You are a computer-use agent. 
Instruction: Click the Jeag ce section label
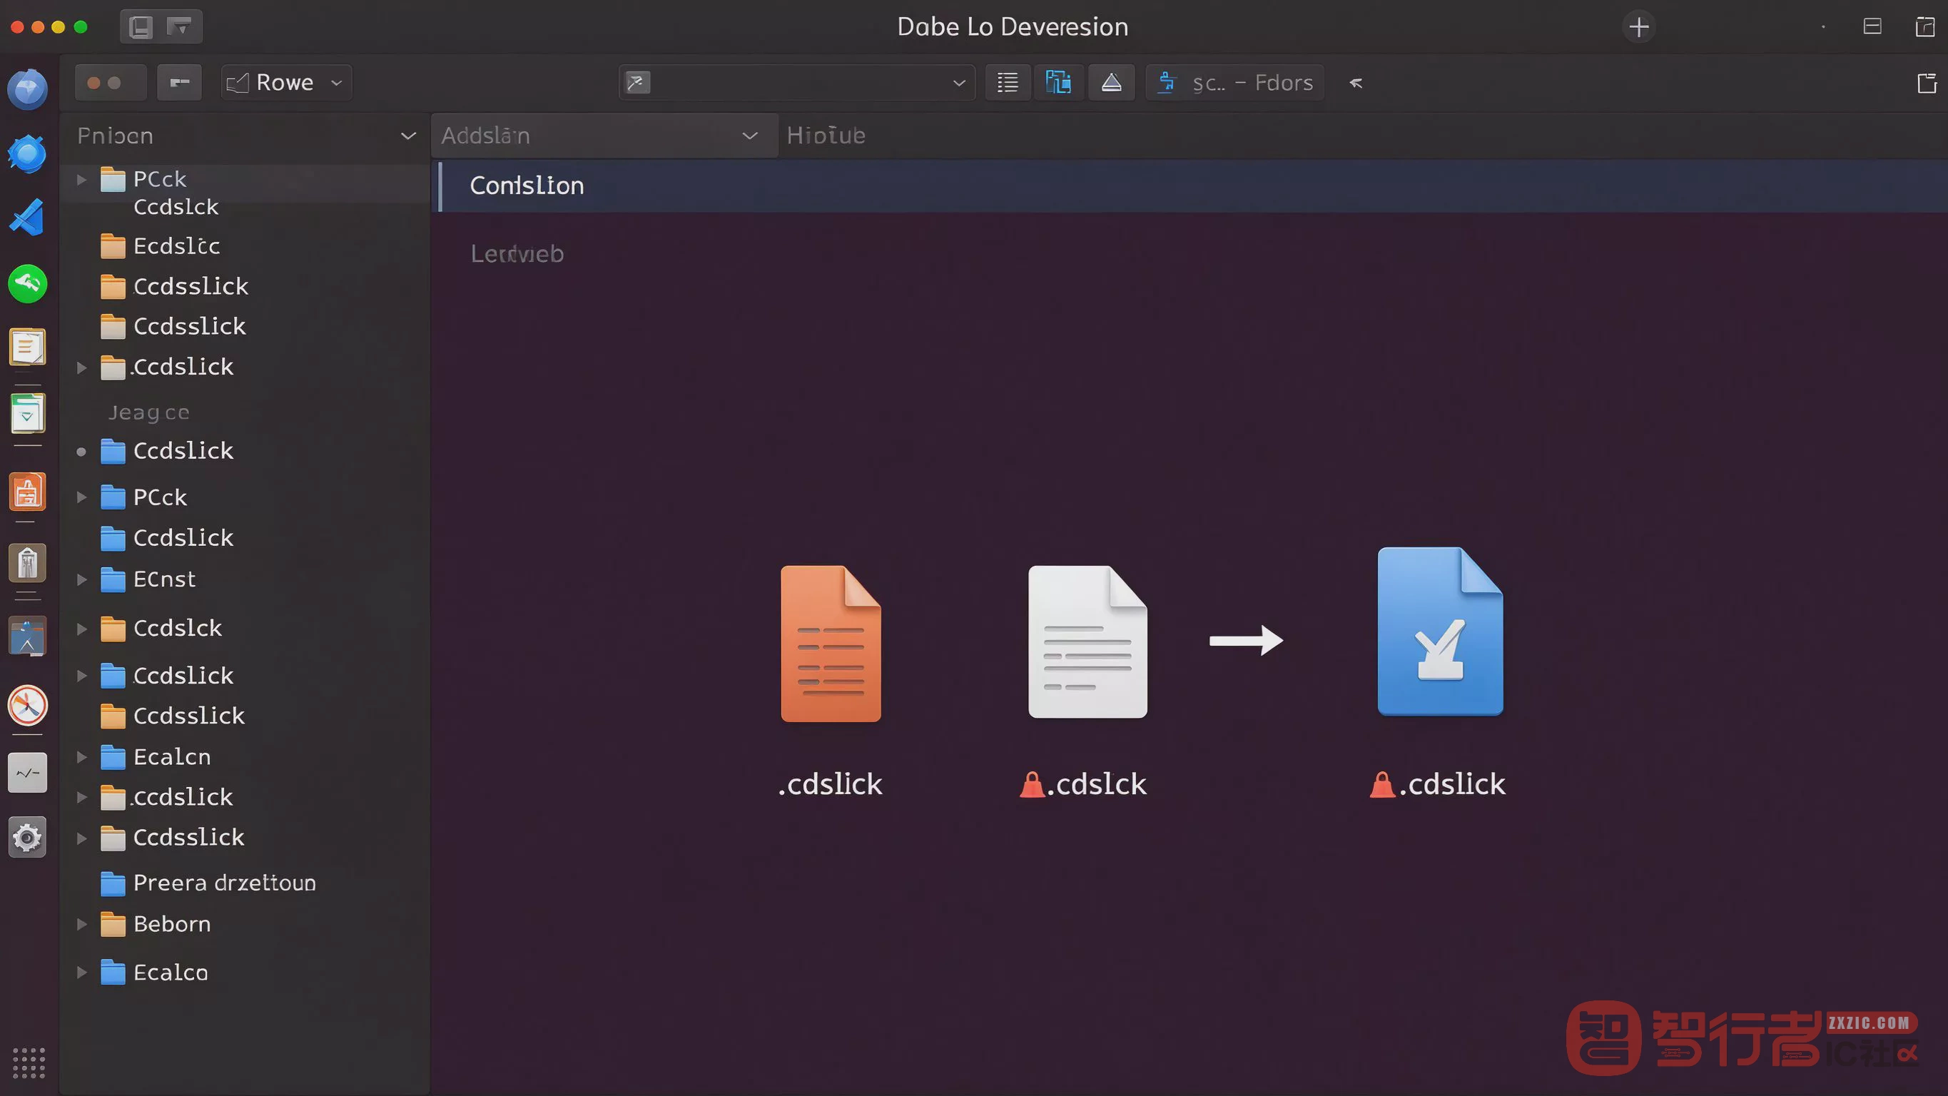(x=148, y=413)
